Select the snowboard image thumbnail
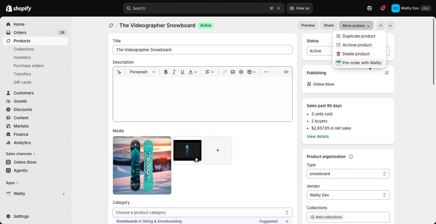The height and width of the screenshot is (224, 436). click(142, 165)
